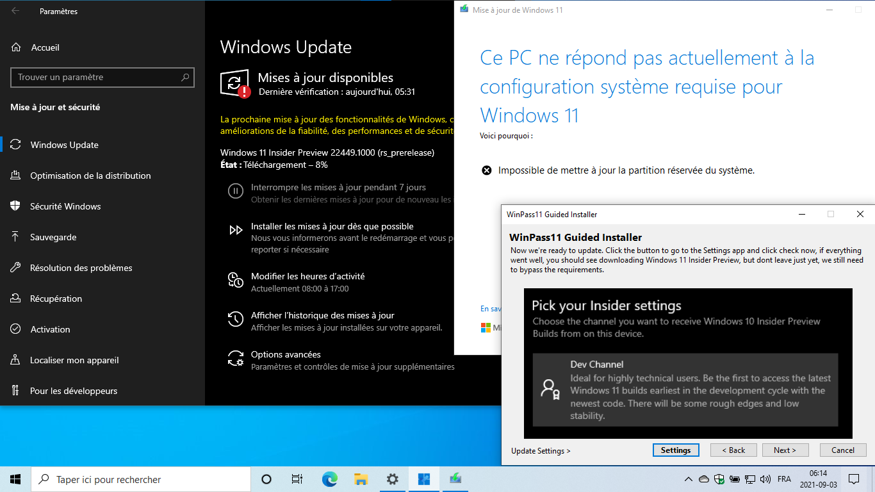The image size is (875, 492).
Task: Minimize the WinPass11 Guided Installer window
Action: click(x=801, y=214)
